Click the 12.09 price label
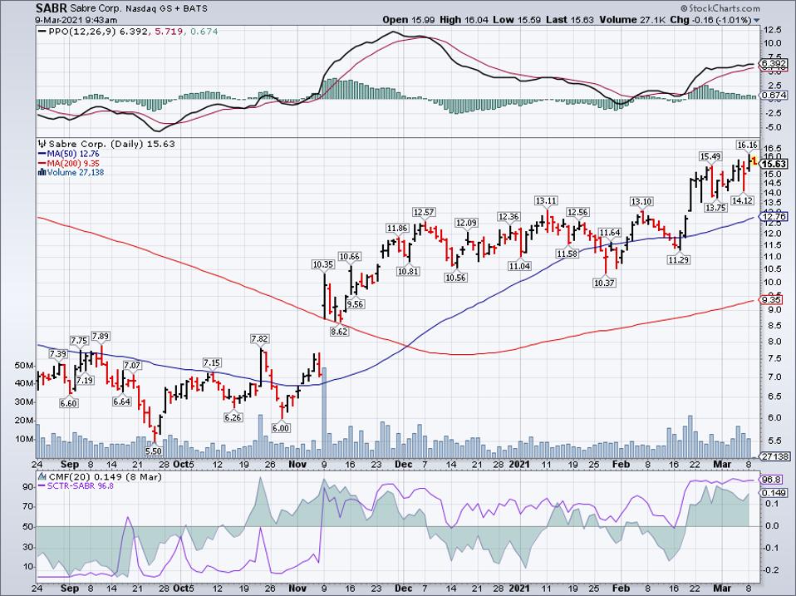The height and width of the screenshot is (596, 796). [465, 223]
